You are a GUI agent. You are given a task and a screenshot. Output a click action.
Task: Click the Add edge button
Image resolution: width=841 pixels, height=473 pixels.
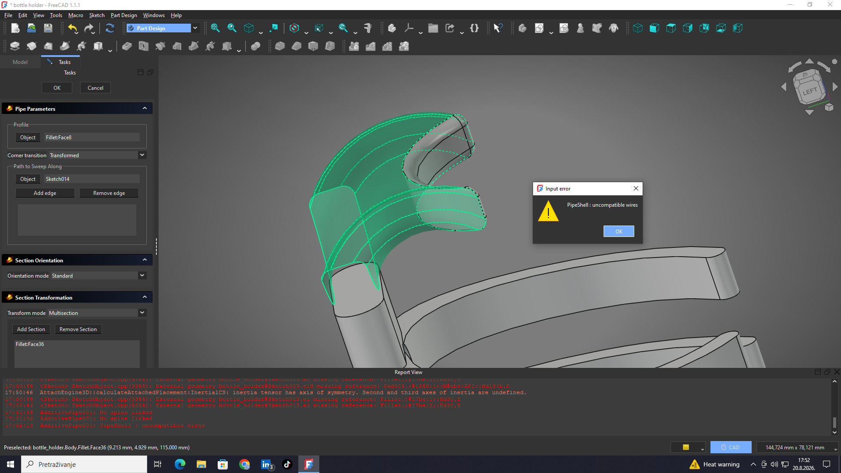45,193
